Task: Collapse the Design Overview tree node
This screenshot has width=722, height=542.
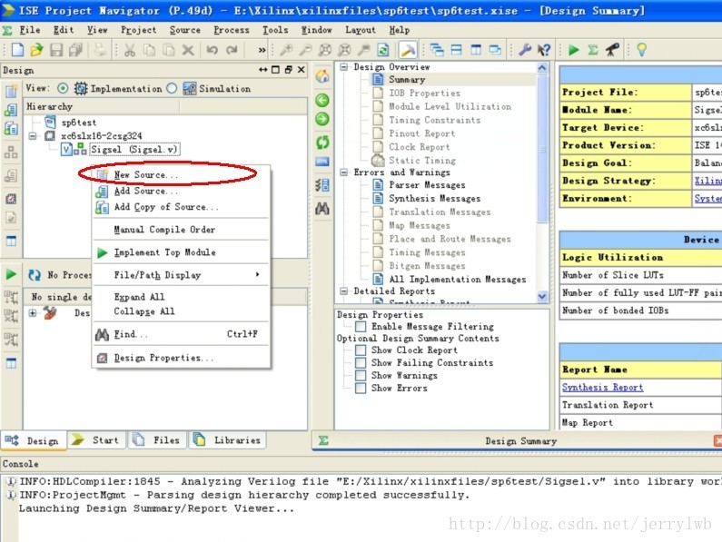Action: click(343, 67)
